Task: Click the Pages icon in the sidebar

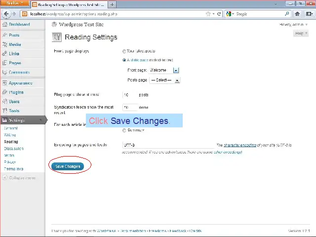Action: click(5, 63)
